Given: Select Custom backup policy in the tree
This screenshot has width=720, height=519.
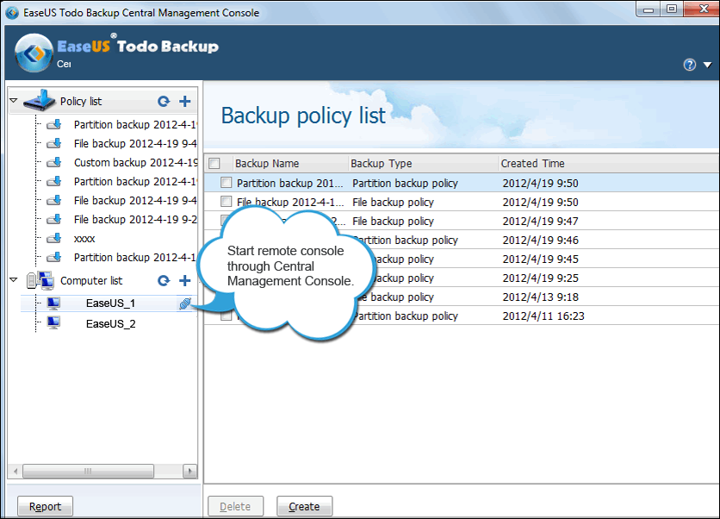Looking at the screenshot, I should (x=135, y=163).
